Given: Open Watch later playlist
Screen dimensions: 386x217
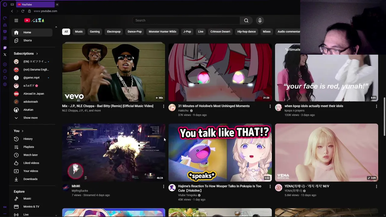Looking at the screenshot, I should pos(32,155).
